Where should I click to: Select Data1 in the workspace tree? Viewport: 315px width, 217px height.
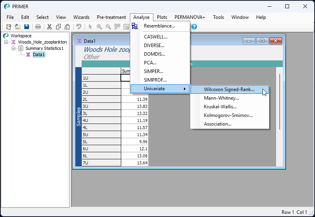38,55
